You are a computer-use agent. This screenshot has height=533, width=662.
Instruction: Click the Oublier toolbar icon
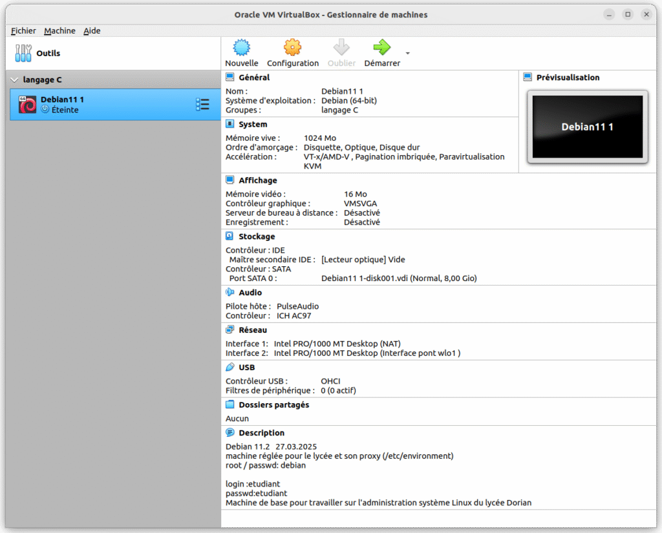341,47
